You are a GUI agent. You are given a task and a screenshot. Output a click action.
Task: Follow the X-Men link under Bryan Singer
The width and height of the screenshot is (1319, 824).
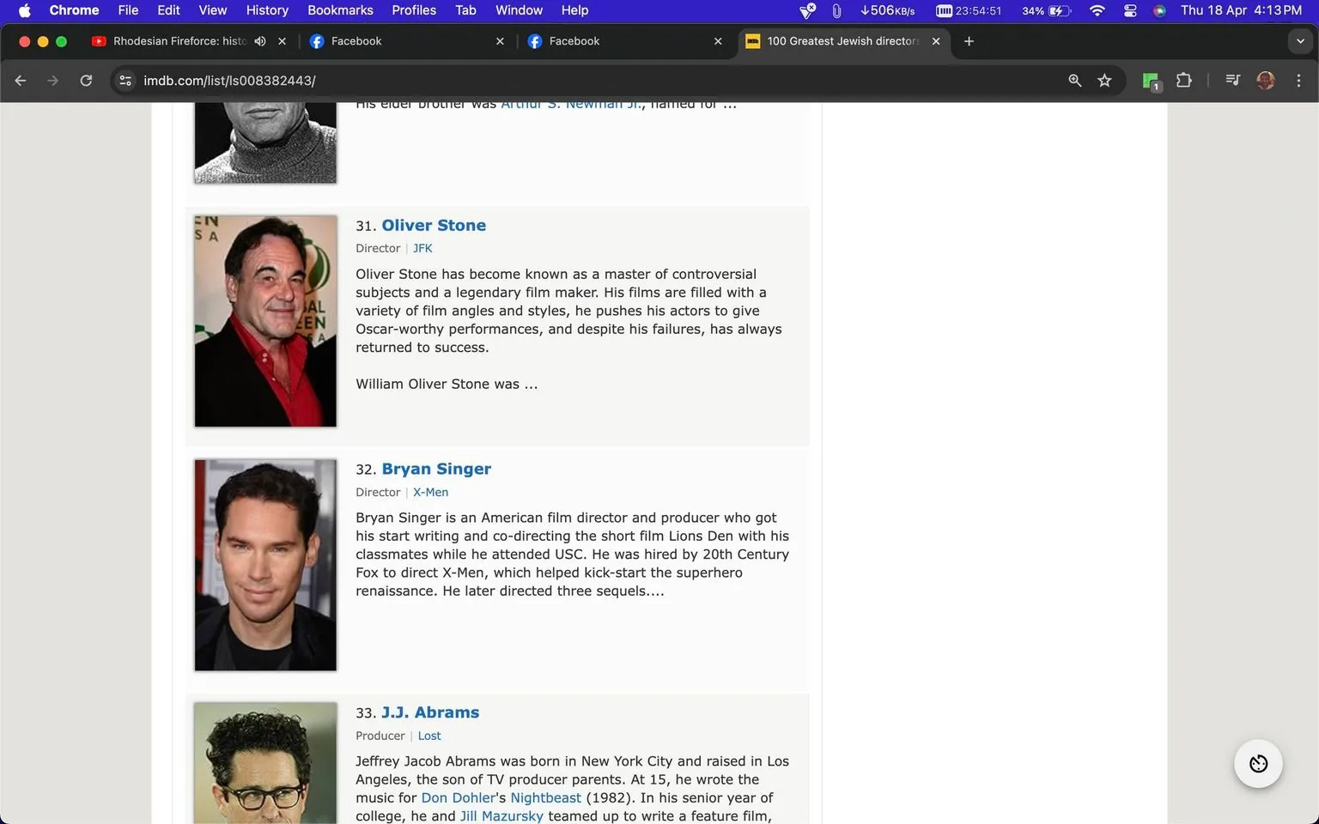point(430,492)
